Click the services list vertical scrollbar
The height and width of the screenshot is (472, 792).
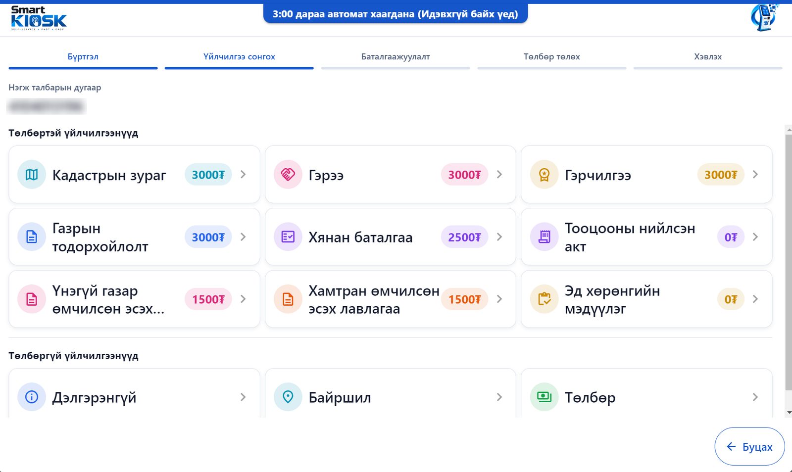tap(789, 262)
